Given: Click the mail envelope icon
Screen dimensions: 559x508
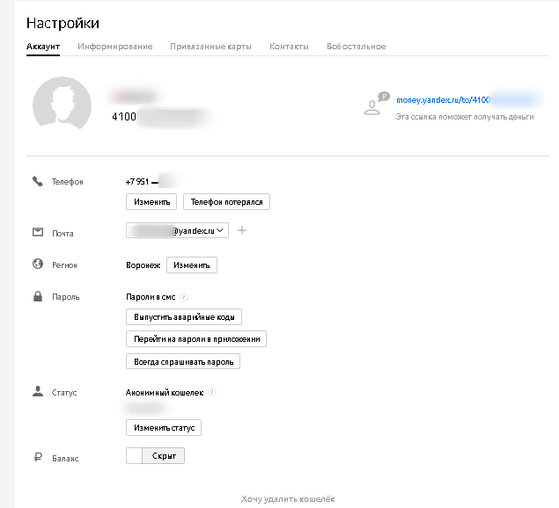Looking at the screenshot, I should (38, 232).
